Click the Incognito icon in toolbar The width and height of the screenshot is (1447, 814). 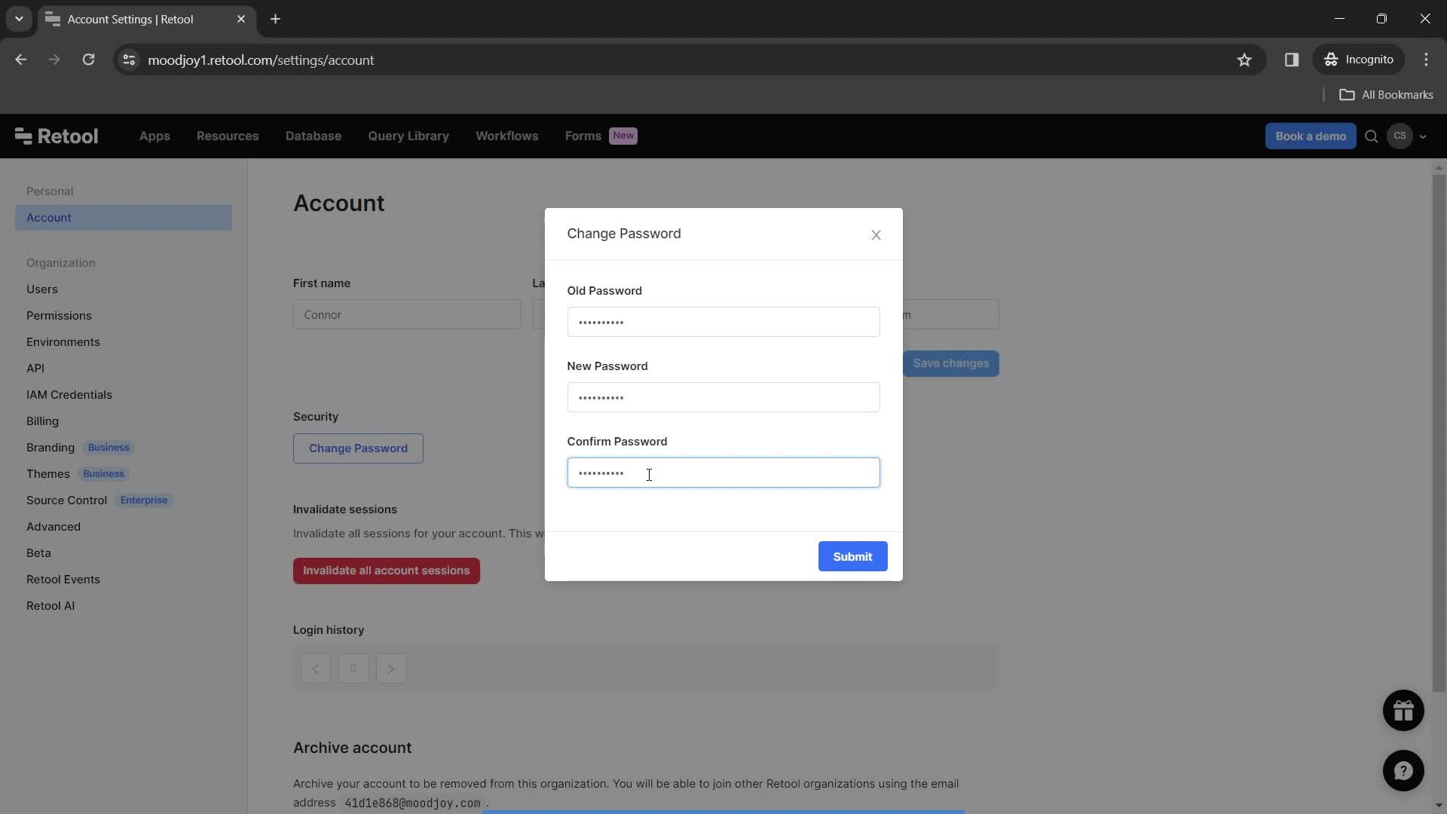pos(1332,60)
